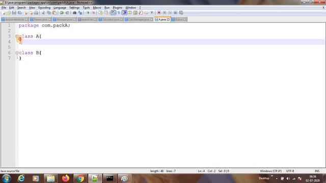The image size is (326, 183).
Task: Open Google Chrome from the taskbar
Action: (x=80, y=178)
